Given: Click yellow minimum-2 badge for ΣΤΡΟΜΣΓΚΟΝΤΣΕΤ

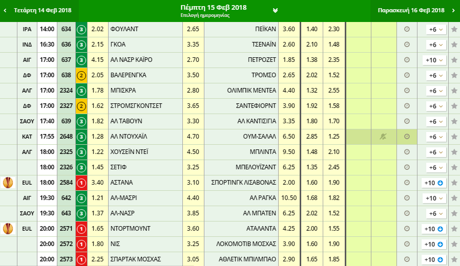Looking at the screenshot, I should [81, 106].
